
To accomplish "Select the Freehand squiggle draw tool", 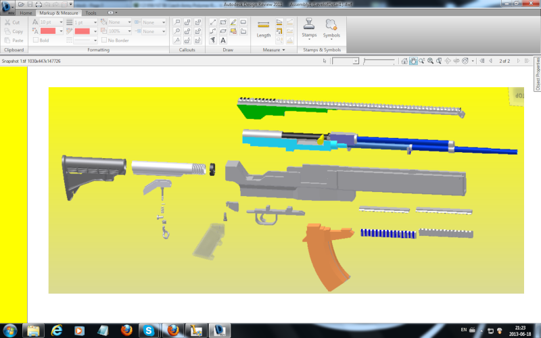I will [x=213, y=41].
